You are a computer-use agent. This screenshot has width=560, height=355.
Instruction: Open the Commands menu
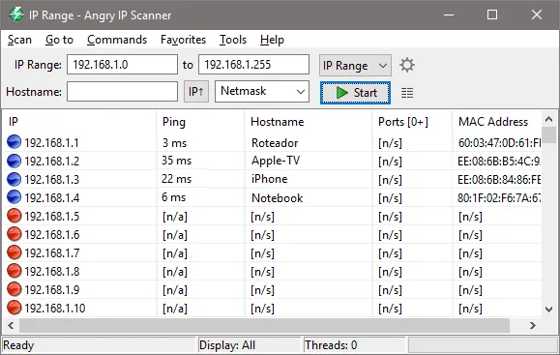117,40
